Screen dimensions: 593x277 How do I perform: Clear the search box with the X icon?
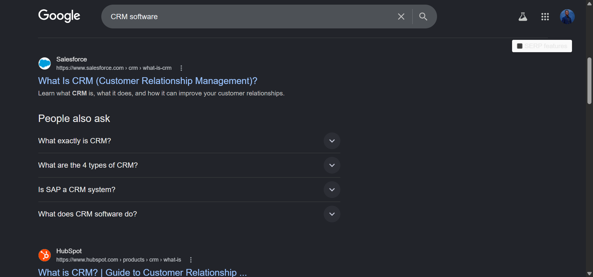point(401,17)
